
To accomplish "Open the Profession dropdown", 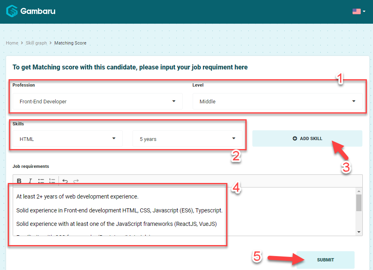I will tap(97, 101).
